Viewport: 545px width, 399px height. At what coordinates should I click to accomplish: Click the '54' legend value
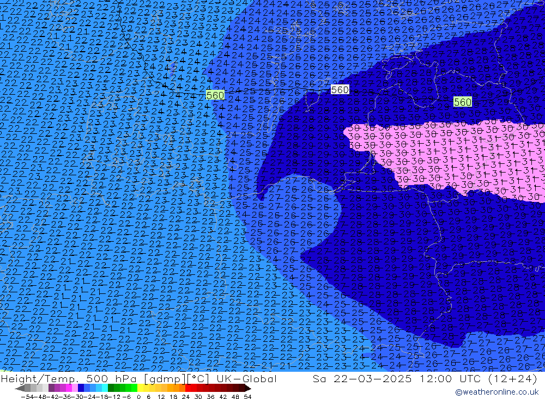point(248,397)
